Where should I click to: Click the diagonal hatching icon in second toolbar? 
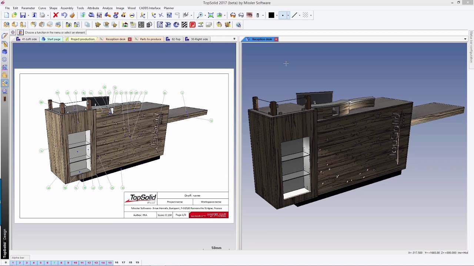click(184, 25)
